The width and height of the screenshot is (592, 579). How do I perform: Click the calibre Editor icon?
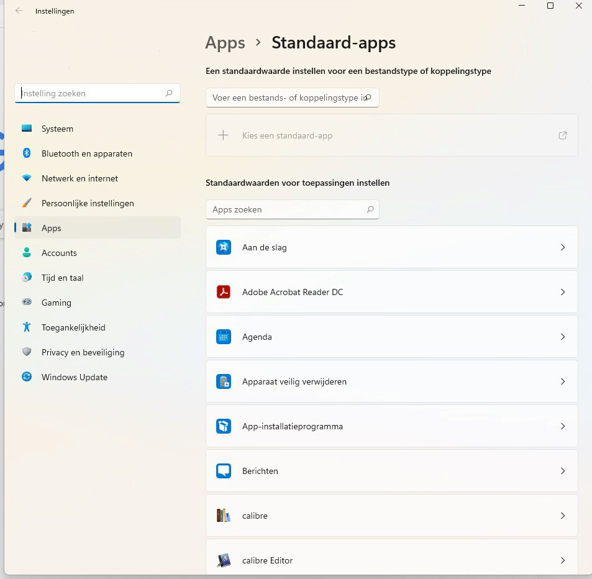coord(224,560)
